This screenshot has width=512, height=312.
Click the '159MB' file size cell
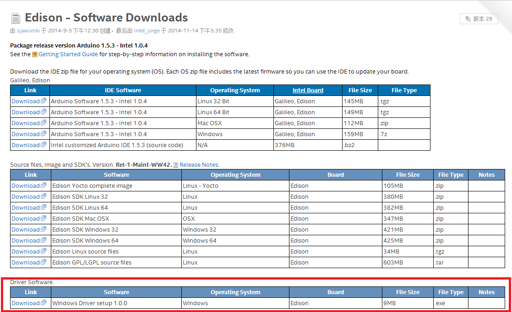[360, 134]
